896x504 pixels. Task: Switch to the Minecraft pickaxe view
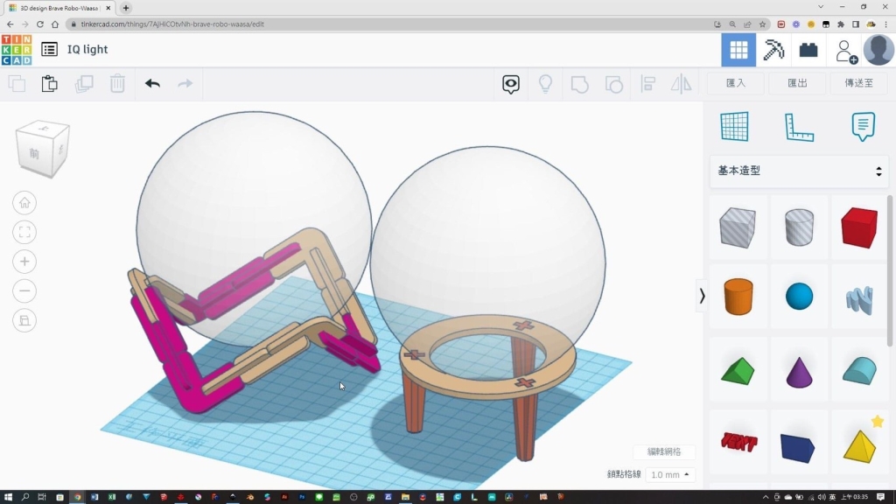tap(773, 51)
